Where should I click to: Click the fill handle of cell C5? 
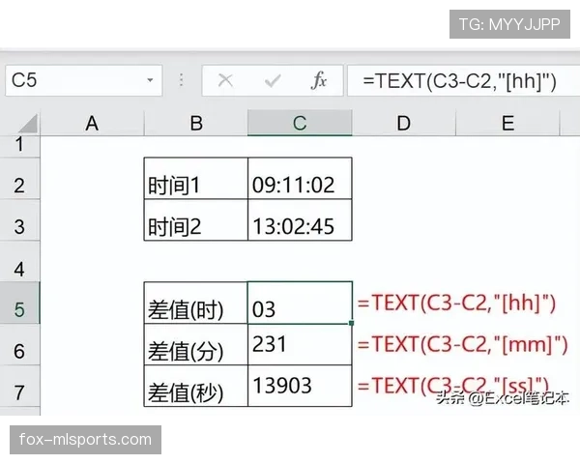coord(352,323)
